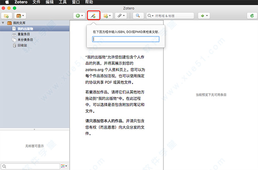Expand the New Item dropdown arrow
The width and height of the screenshot is (258, 170).
pos(82,16)
